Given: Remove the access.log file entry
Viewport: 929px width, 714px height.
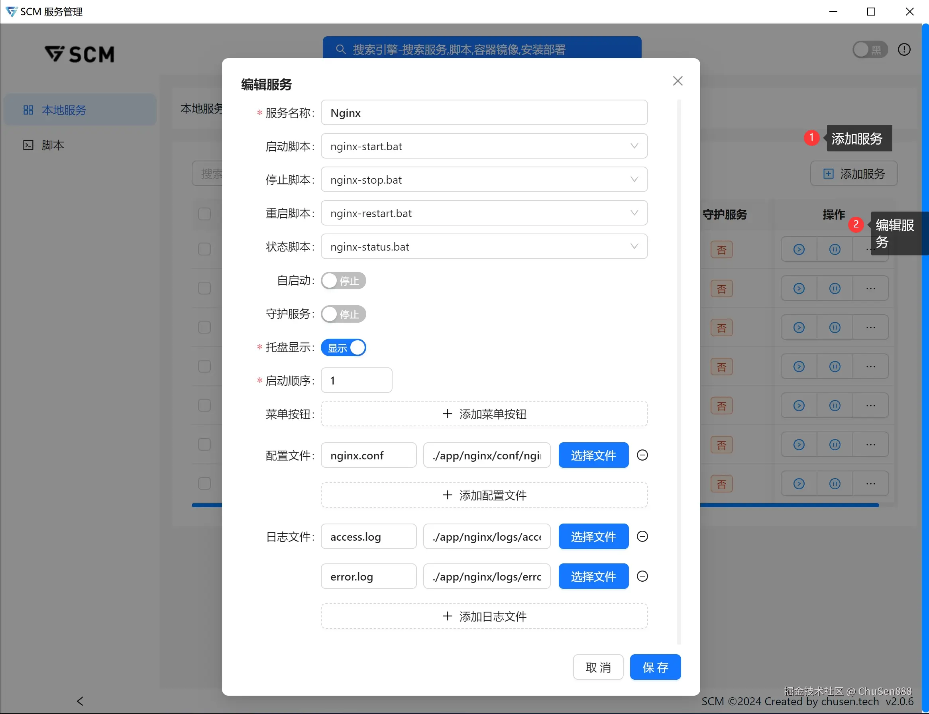Looking at the screenshot, I should [x=642, y=536].
